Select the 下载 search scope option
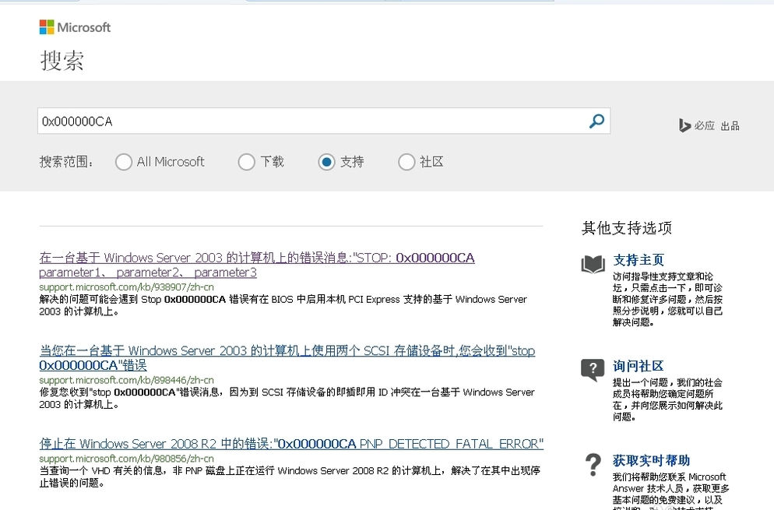Viewport: 774px width, 510px height. click(246, 162)
